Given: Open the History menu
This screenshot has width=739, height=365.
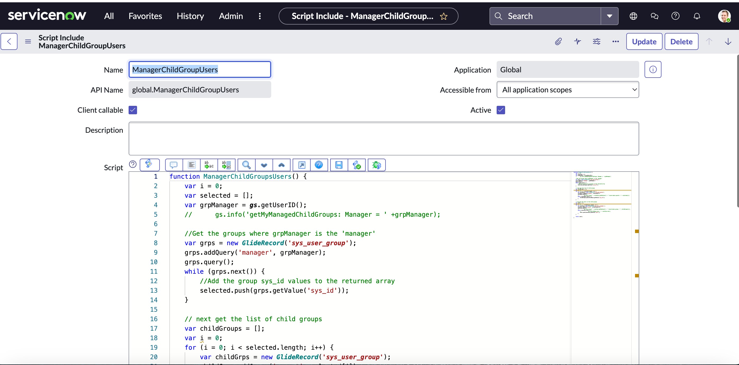Looking at the screenshot, I should tap(190, 16).
